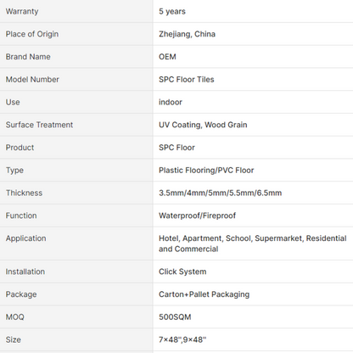
Task: Select SPC Floor Tiles model value
Action: coord(187,79)
